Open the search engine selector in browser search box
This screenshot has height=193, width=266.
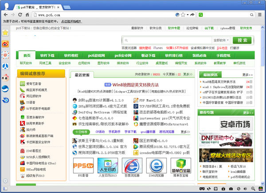200,15
